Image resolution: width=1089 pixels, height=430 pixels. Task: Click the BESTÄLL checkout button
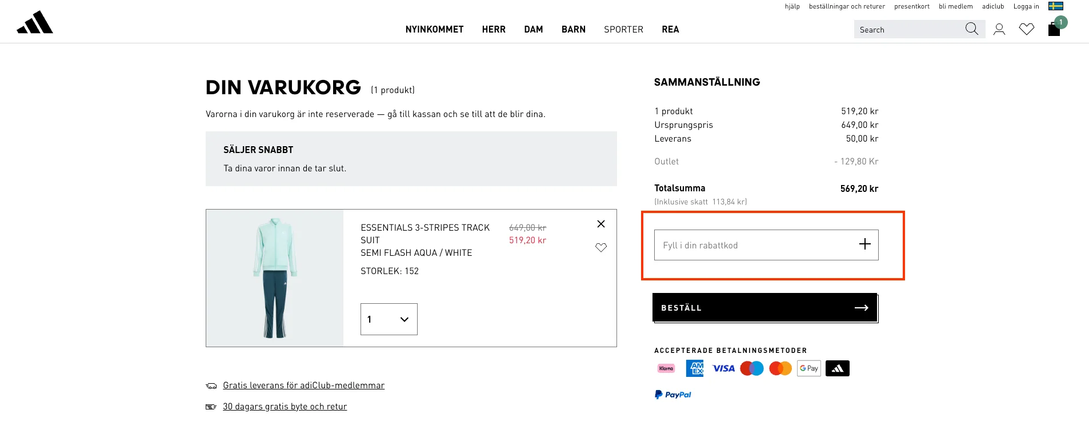764,307
